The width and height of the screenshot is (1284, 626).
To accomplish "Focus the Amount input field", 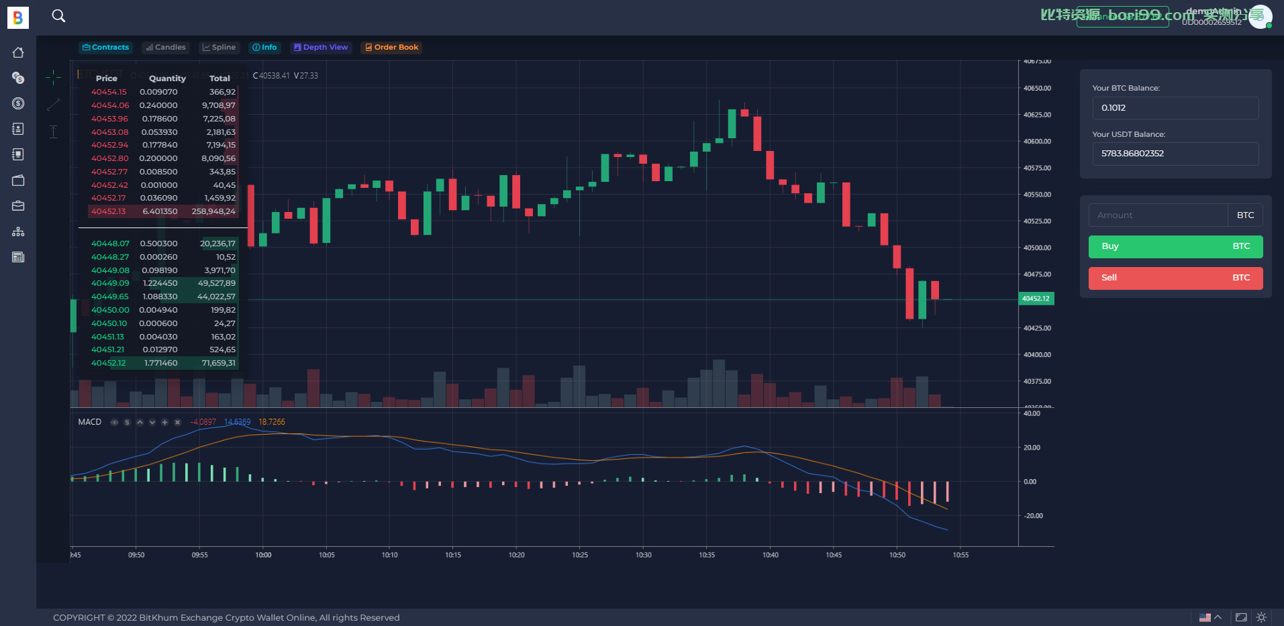I will (1158, 215).
